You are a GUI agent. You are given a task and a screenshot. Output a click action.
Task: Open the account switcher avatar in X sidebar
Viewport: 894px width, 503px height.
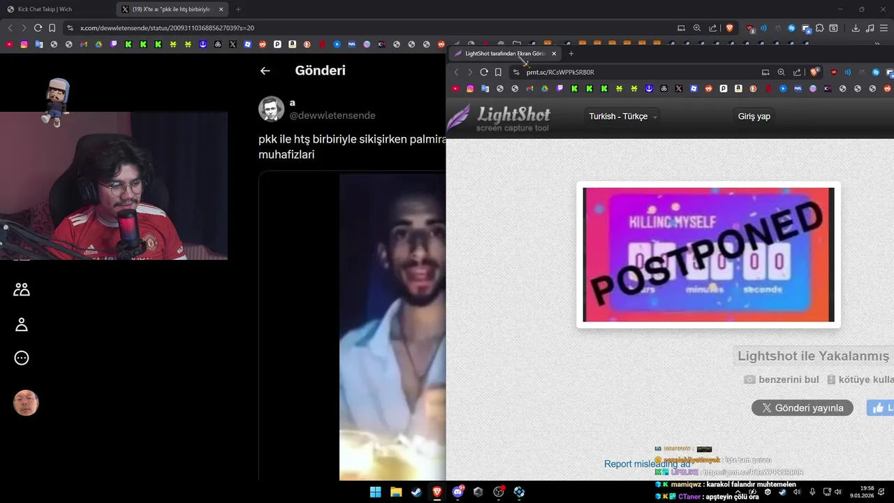tap(26, 403)
